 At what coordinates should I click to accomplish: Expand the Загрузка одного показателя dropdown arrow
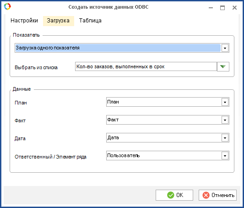pyautogui.click(x=225, y=48)
